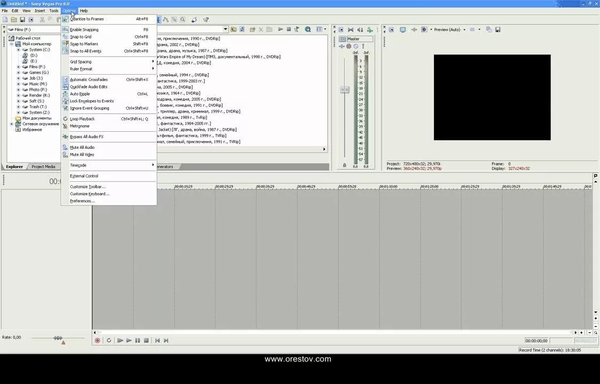Toggle Automatic Crossfades option
This screenshot has height=384, width=600.
pos(109,79)
